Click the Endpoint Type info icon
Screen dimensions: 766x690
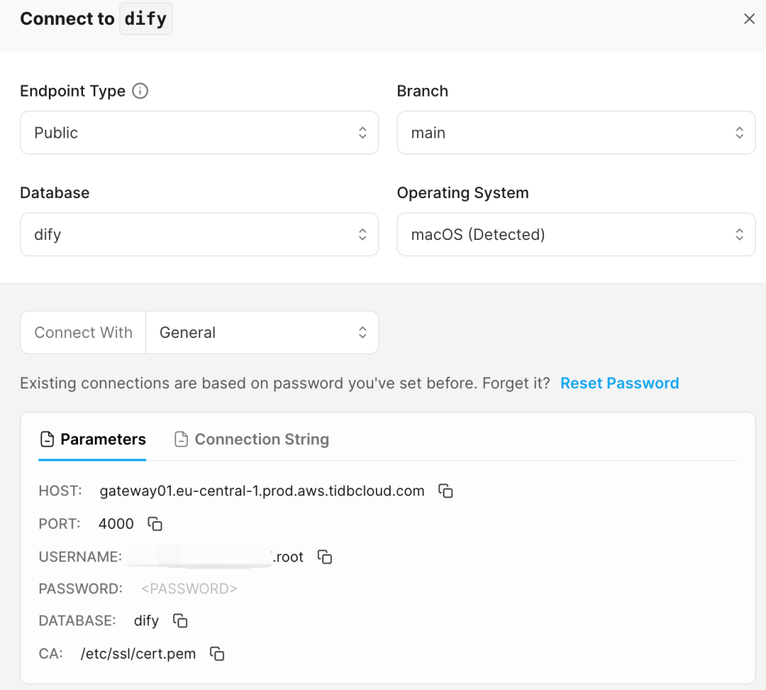click(141, 91)
